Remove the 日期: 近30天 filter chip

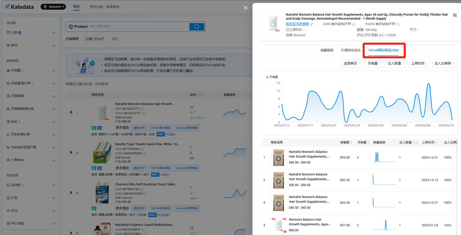[x=95, y=39]
